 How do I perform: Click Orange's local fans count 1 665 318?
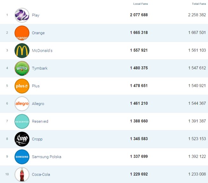139,33
